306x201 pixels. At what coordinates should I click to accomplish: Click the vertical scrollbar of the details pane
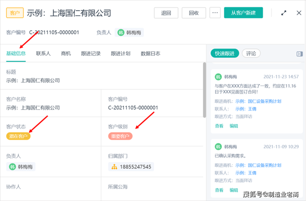click(x=204, y=90)
